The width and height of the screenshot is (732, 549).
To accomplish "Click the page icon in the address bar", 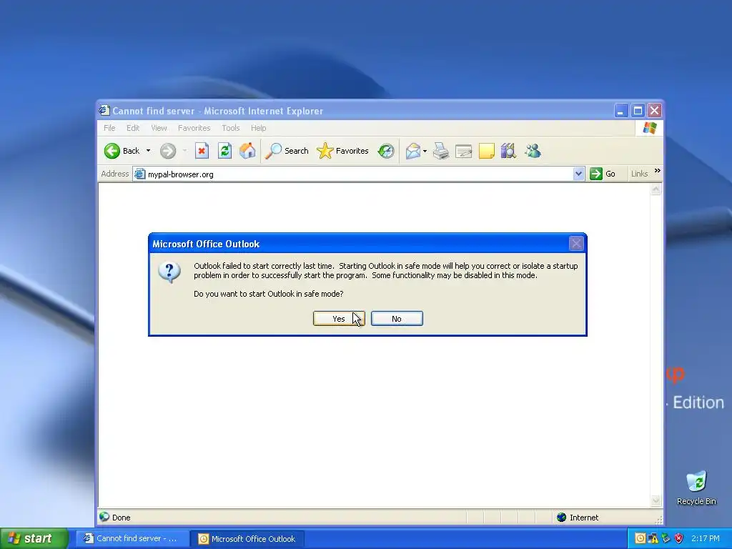I will pyautogui.click(x=139, y=174).
